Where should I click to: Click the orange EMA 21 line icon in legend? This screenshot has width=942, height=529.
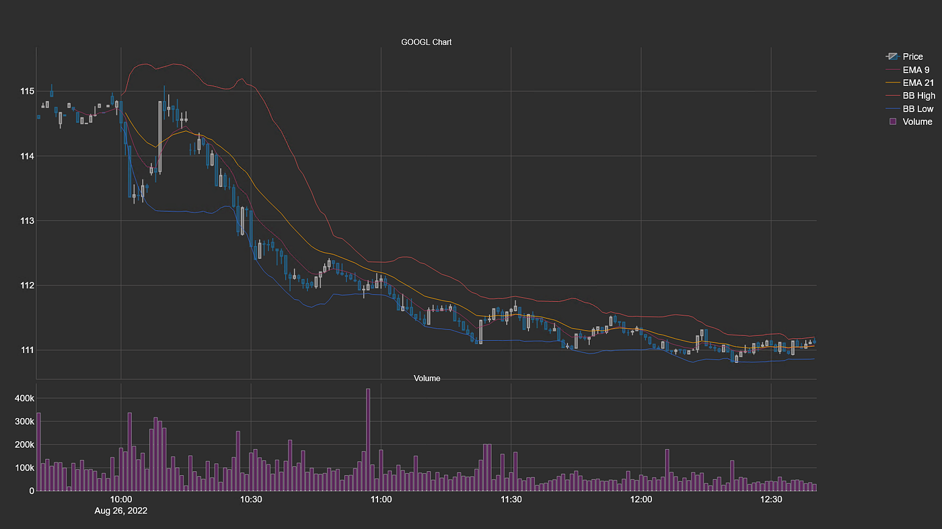pyautogui.click(x=893, y=82)
